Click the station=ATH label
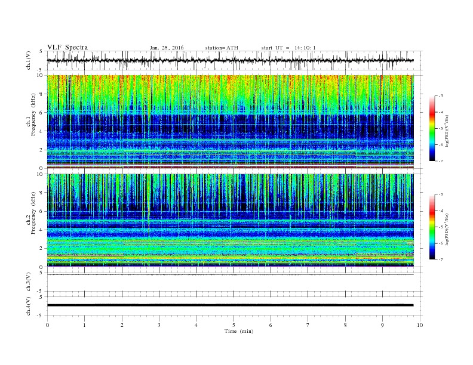The image size is (473, 365). click(x=221, y=47)
